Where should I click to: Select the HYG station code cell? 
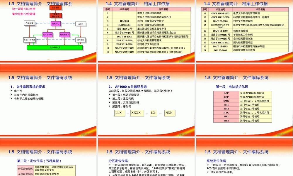226,113
